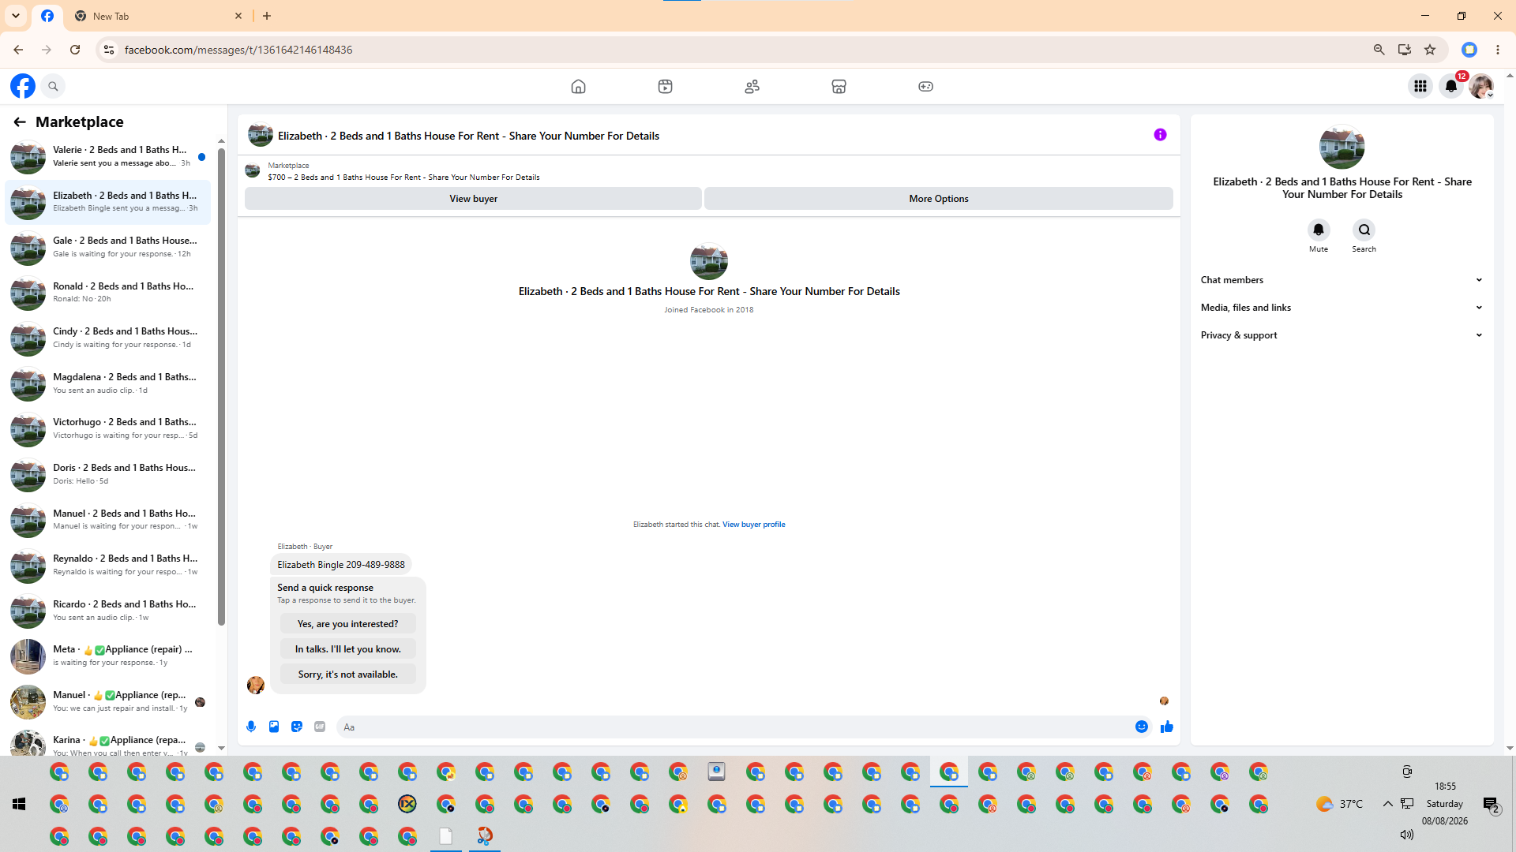Open the Reels video icon
The image size is (1516, 852).
coord(665,87)
